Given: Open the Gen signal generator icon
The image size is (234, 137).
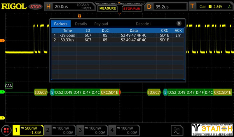Looking at the screenshot, I should [x=177, y=130].
